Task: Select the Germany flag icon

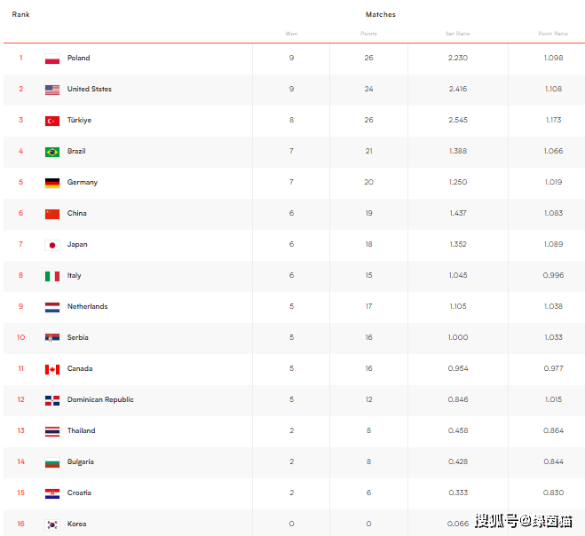Action: coord(52,183)
